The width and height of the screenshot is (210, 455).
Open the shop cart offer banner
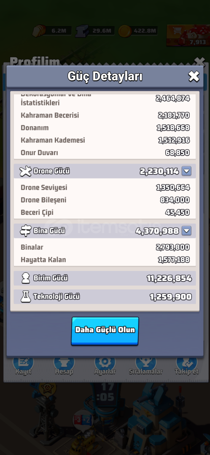(188, 36)
